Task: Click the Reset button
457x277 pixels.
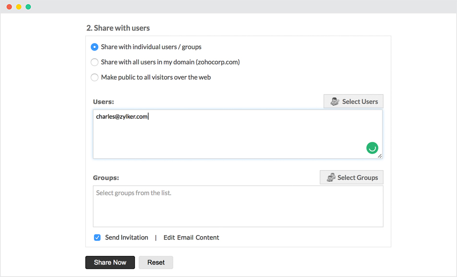Action: 156,263
